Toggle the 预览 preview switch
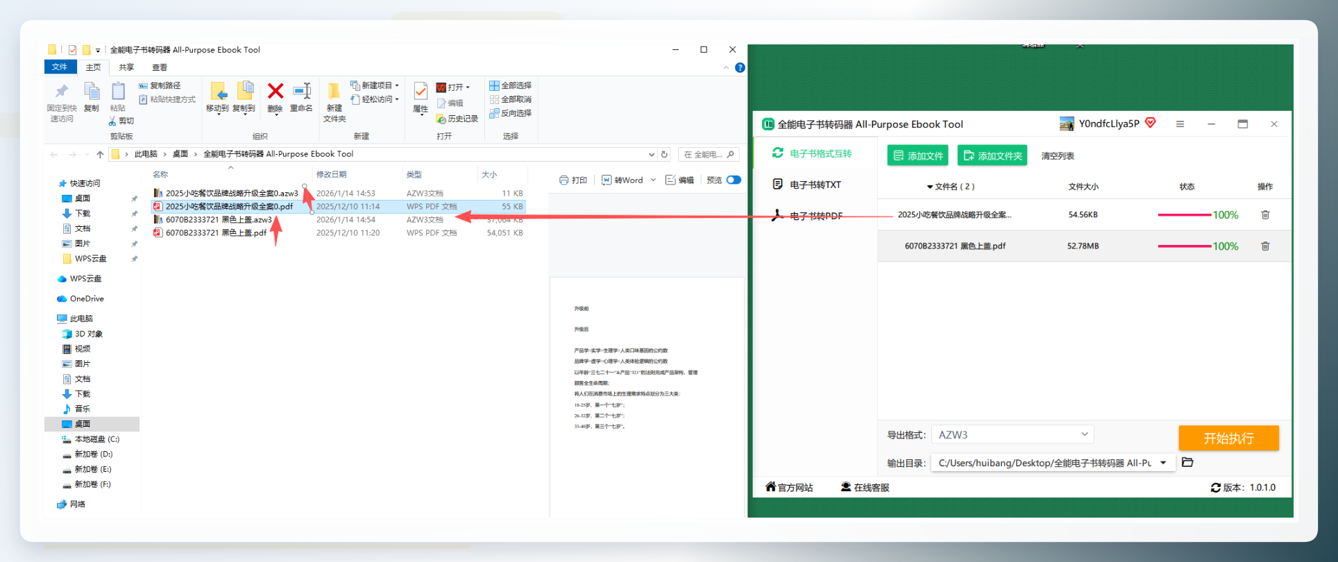Image resolution: width=1338 pixels, height=562 pixels. click(x=734, y=180)
